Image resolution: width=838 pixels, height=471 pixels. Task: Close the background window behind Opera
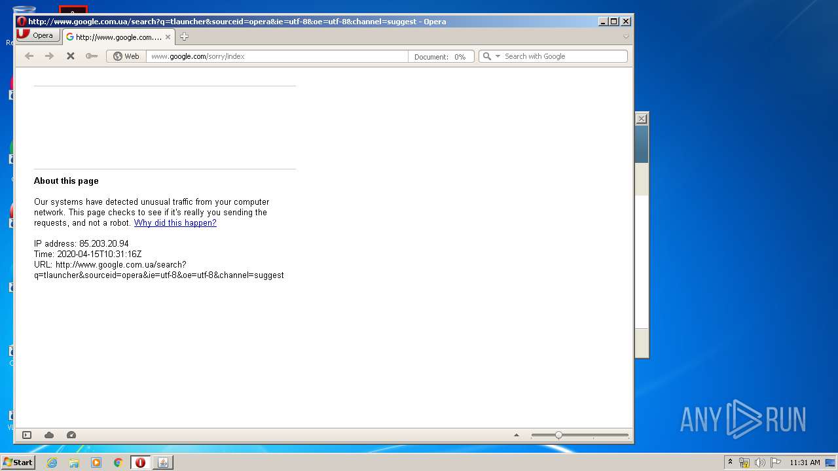click(x=642, y=118)
